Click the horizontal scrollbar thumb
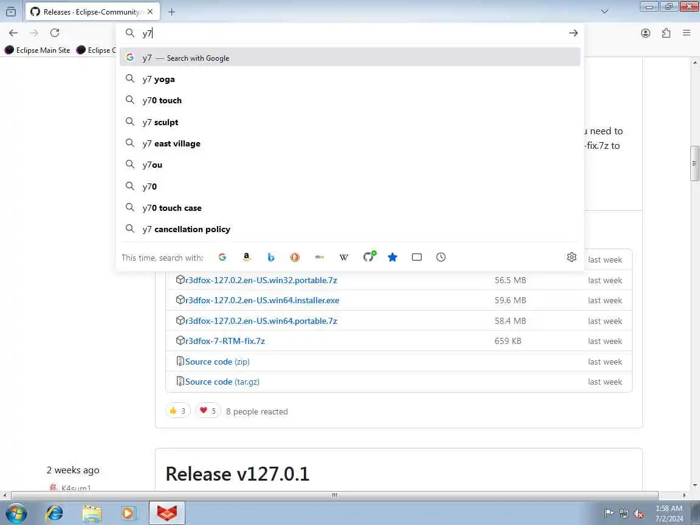The width and height of the screenshot is (700, 525). tap(334, 495)
